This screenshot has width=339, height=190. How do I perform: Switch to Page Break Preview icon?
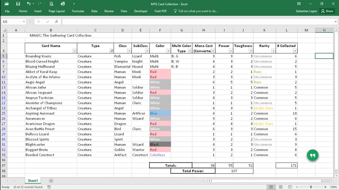pos(290,187)
